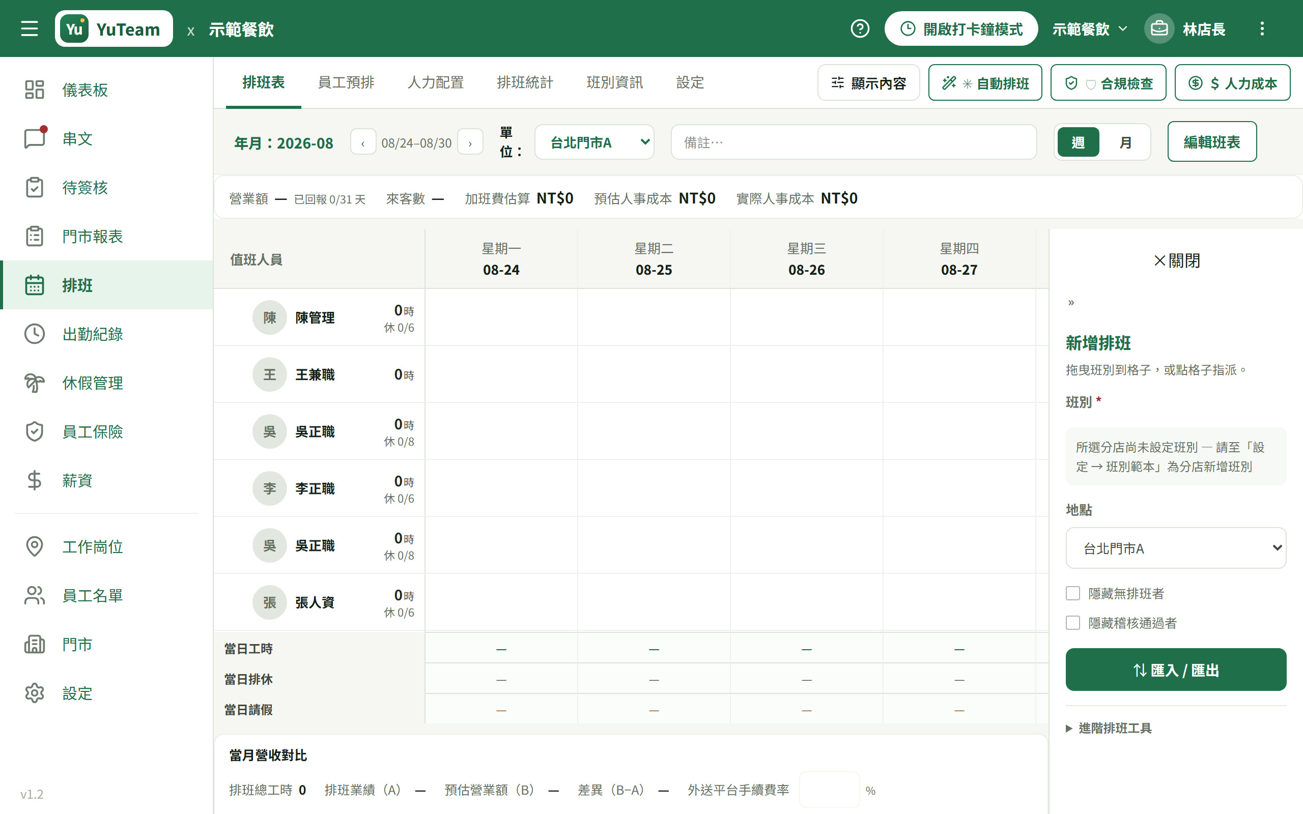The image size is (1303, 814).
Task: Click the 合規檢查 button
Action: click(1109, 82)
